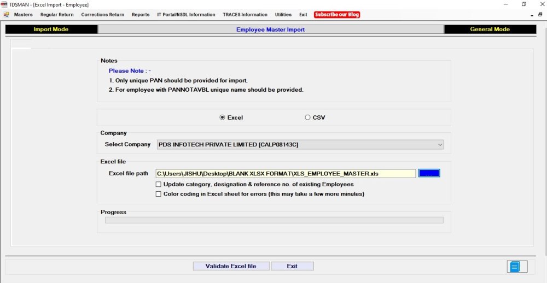Screen dimensions: 547x283
Task: Click note 'Only unique PAN should be provided'
Action: tap(178, 80)
